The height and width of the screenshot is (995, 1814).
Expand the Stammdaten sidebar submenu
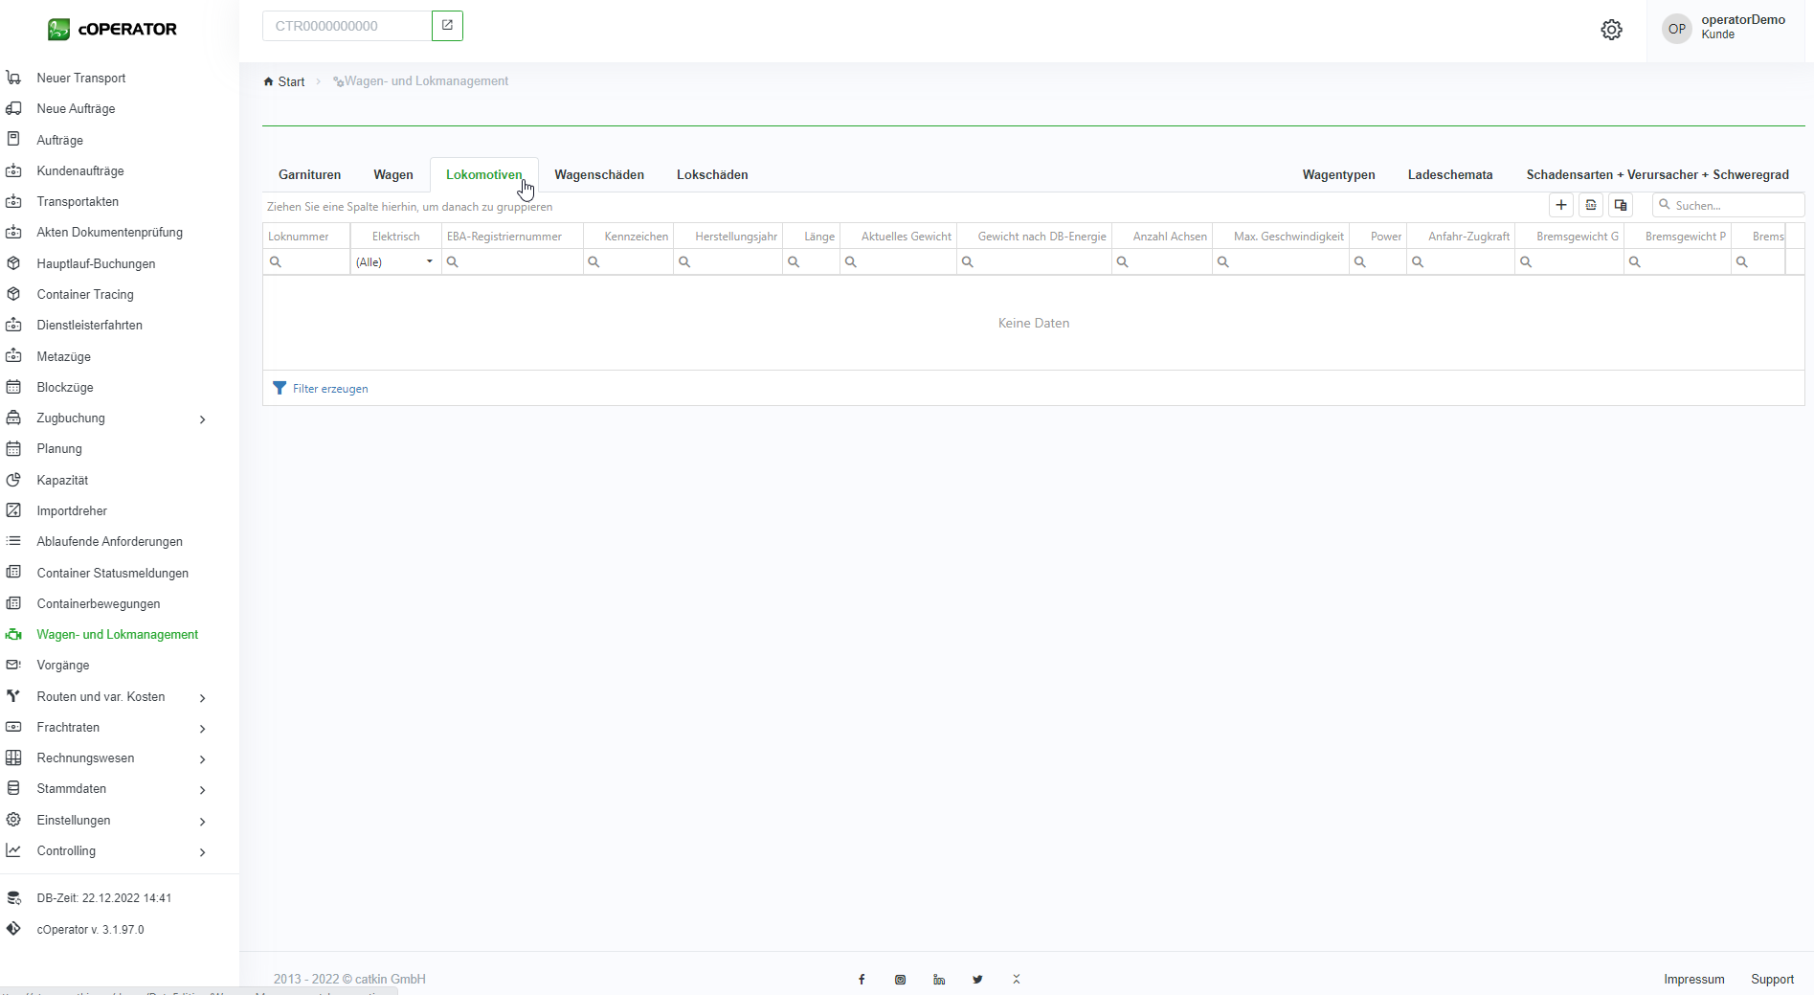tap(202, 789)
